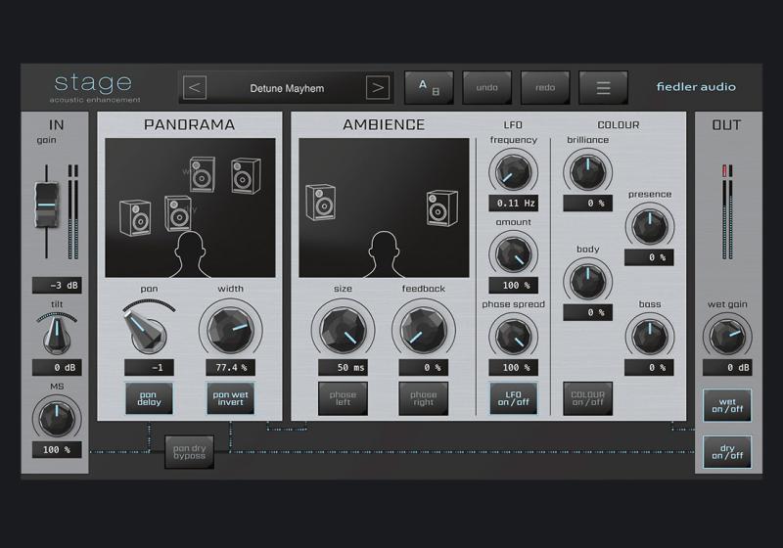The width and height of the screenshot is (783, 548).
Task: Click the feedback 0 % value field
Action: tap(424, 367)
